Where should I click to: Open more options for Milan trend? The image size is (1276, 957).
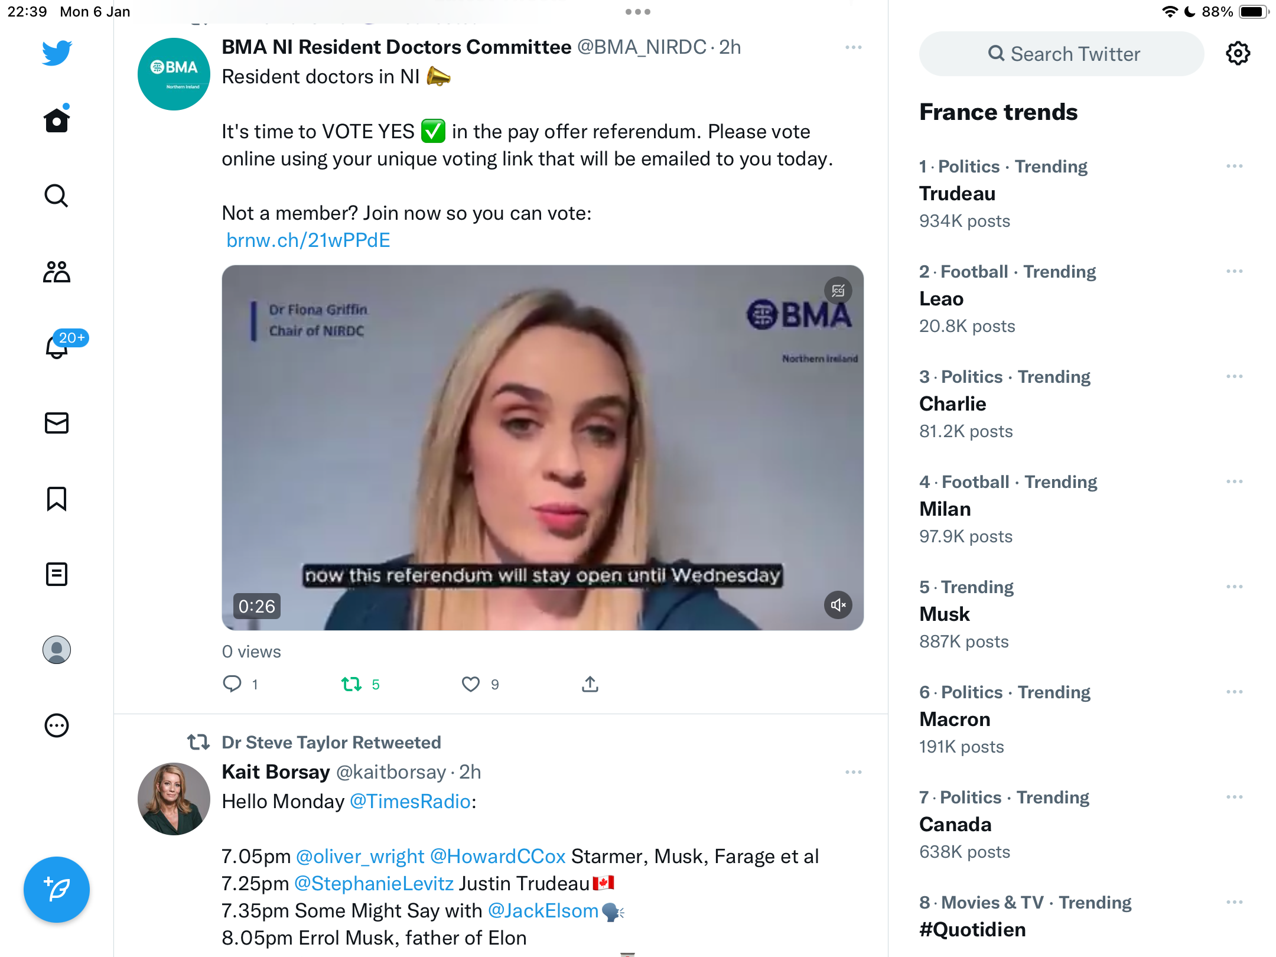tap(1235, 482)
